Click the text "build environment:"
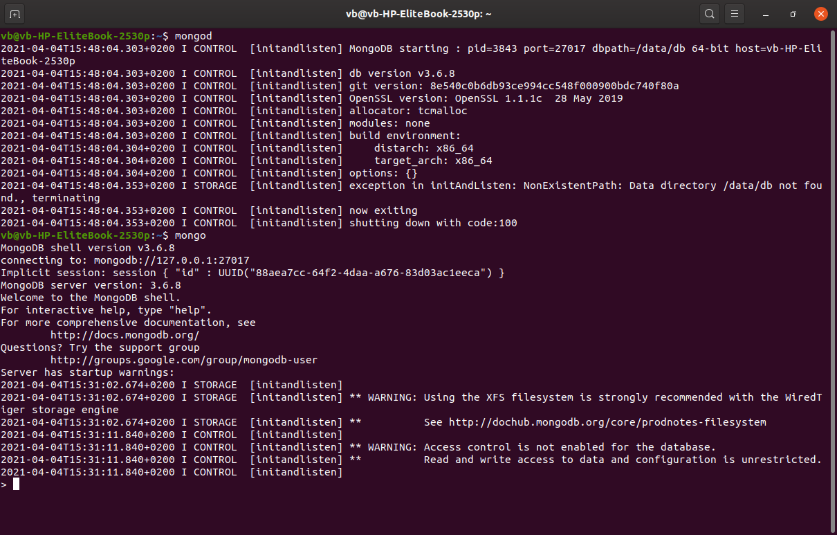Viewport: 837px width, 535px height. coord(405,136)
